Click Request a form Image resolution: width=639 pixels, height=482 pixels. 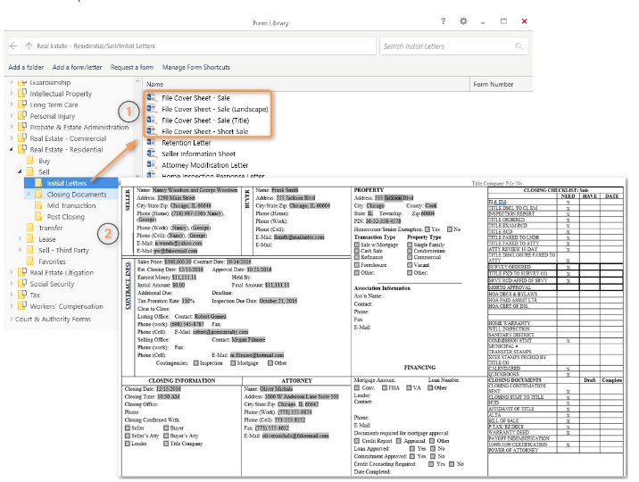132,67
